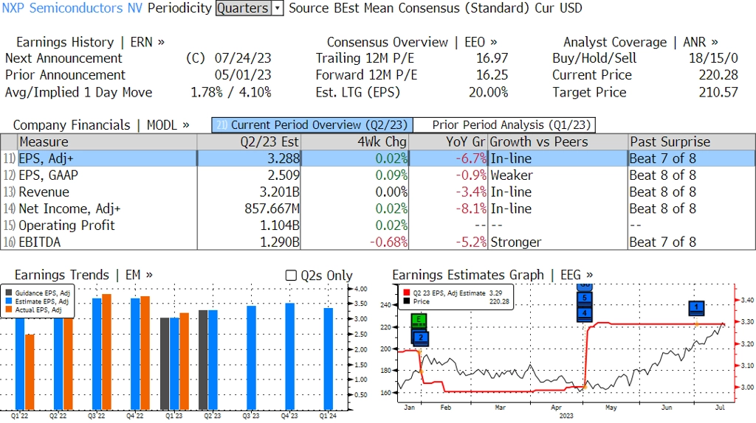Click the Past Surprise column header
This screenshot has height=423, width=756.
[x=691, y=142]
